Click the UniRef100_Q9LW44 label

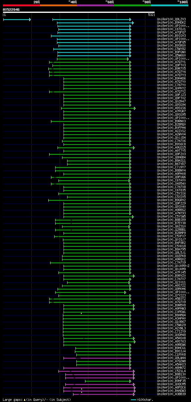(x=171, y=358)
